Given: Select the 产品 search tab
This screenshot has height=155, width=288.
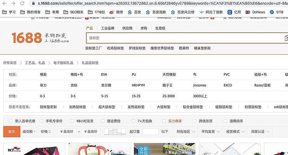Looking at the screenshot, I should (x=90, y=28).
